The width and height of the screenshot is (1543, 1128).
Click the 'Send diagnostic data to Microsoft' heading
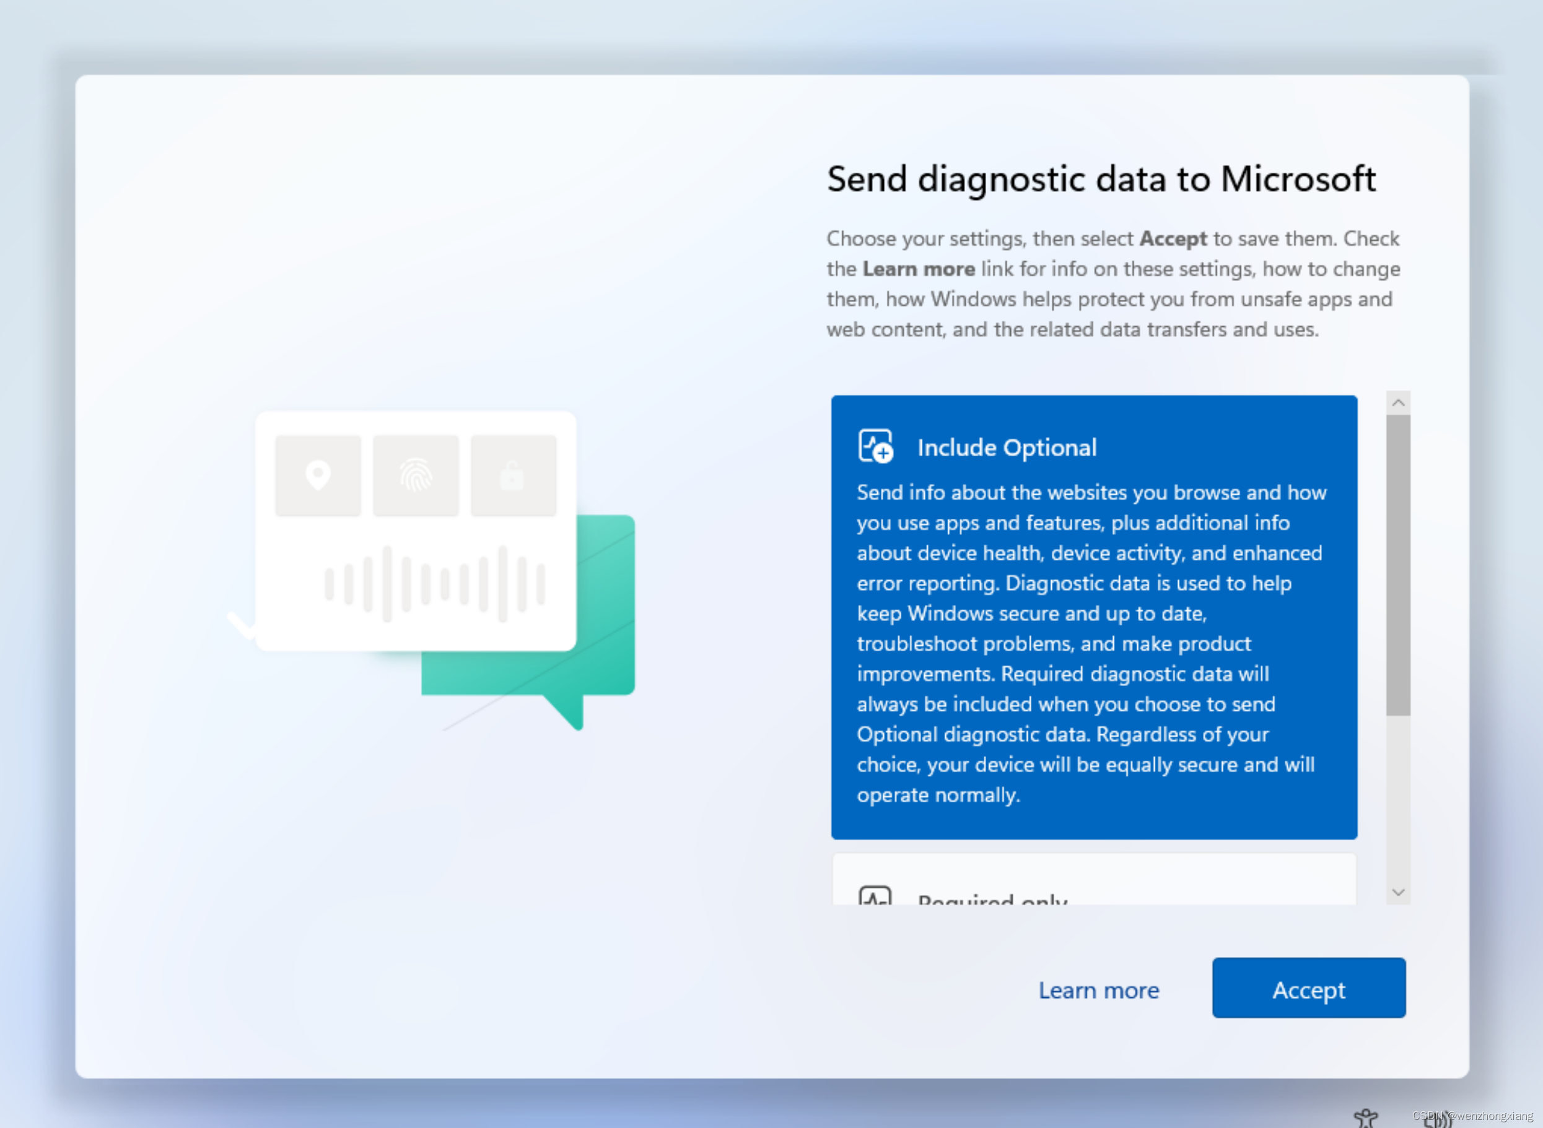[1101, 180]
